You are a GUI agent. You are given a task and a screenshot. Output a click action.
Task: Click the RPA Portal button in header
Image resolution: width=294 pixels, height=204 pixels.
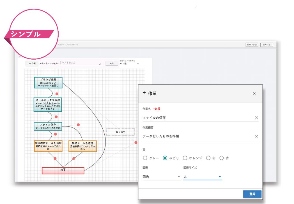pyautogui.click(x=252, y=45)
